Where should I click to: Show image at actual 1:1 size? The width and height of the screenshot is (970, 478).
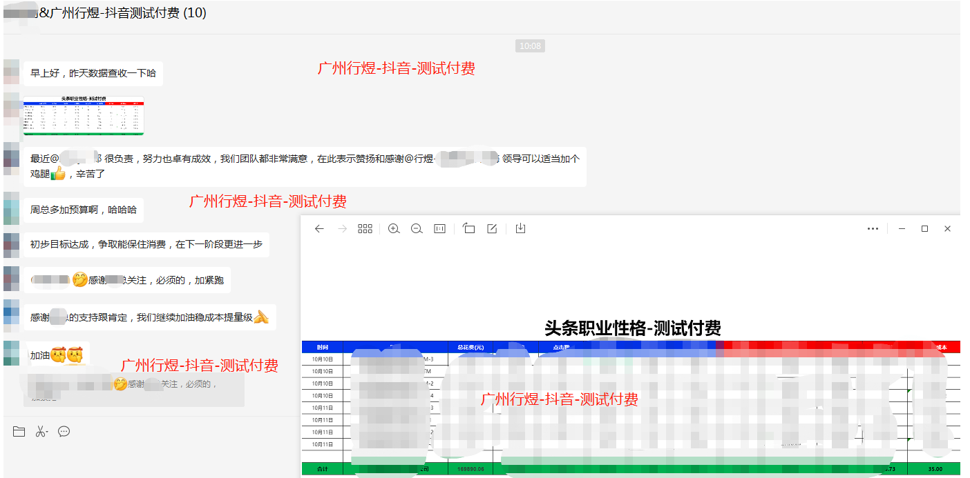click(439, 229)
